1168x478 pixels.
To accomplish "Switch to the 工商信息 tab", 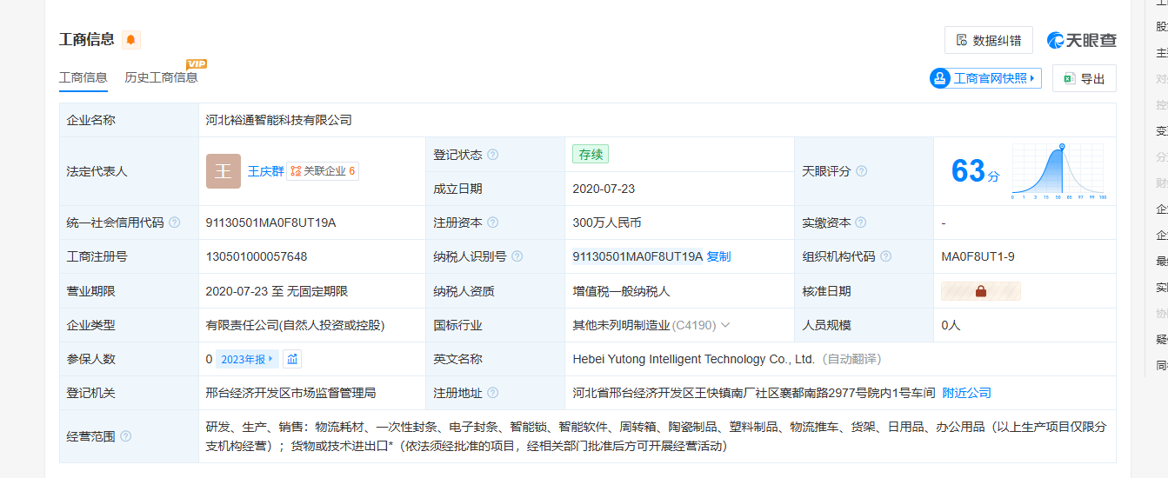I will 83,77.
